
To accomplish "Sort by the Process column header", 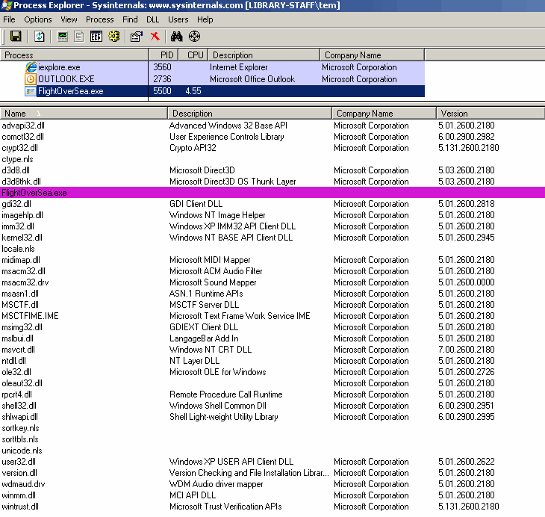I will 74,55.
